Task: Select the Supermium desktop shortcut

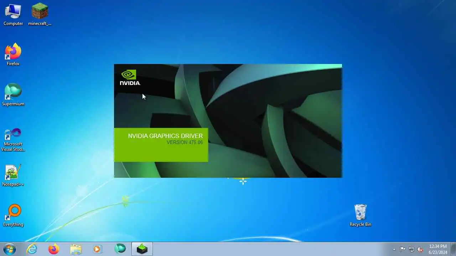Action: tap(13, 95)
